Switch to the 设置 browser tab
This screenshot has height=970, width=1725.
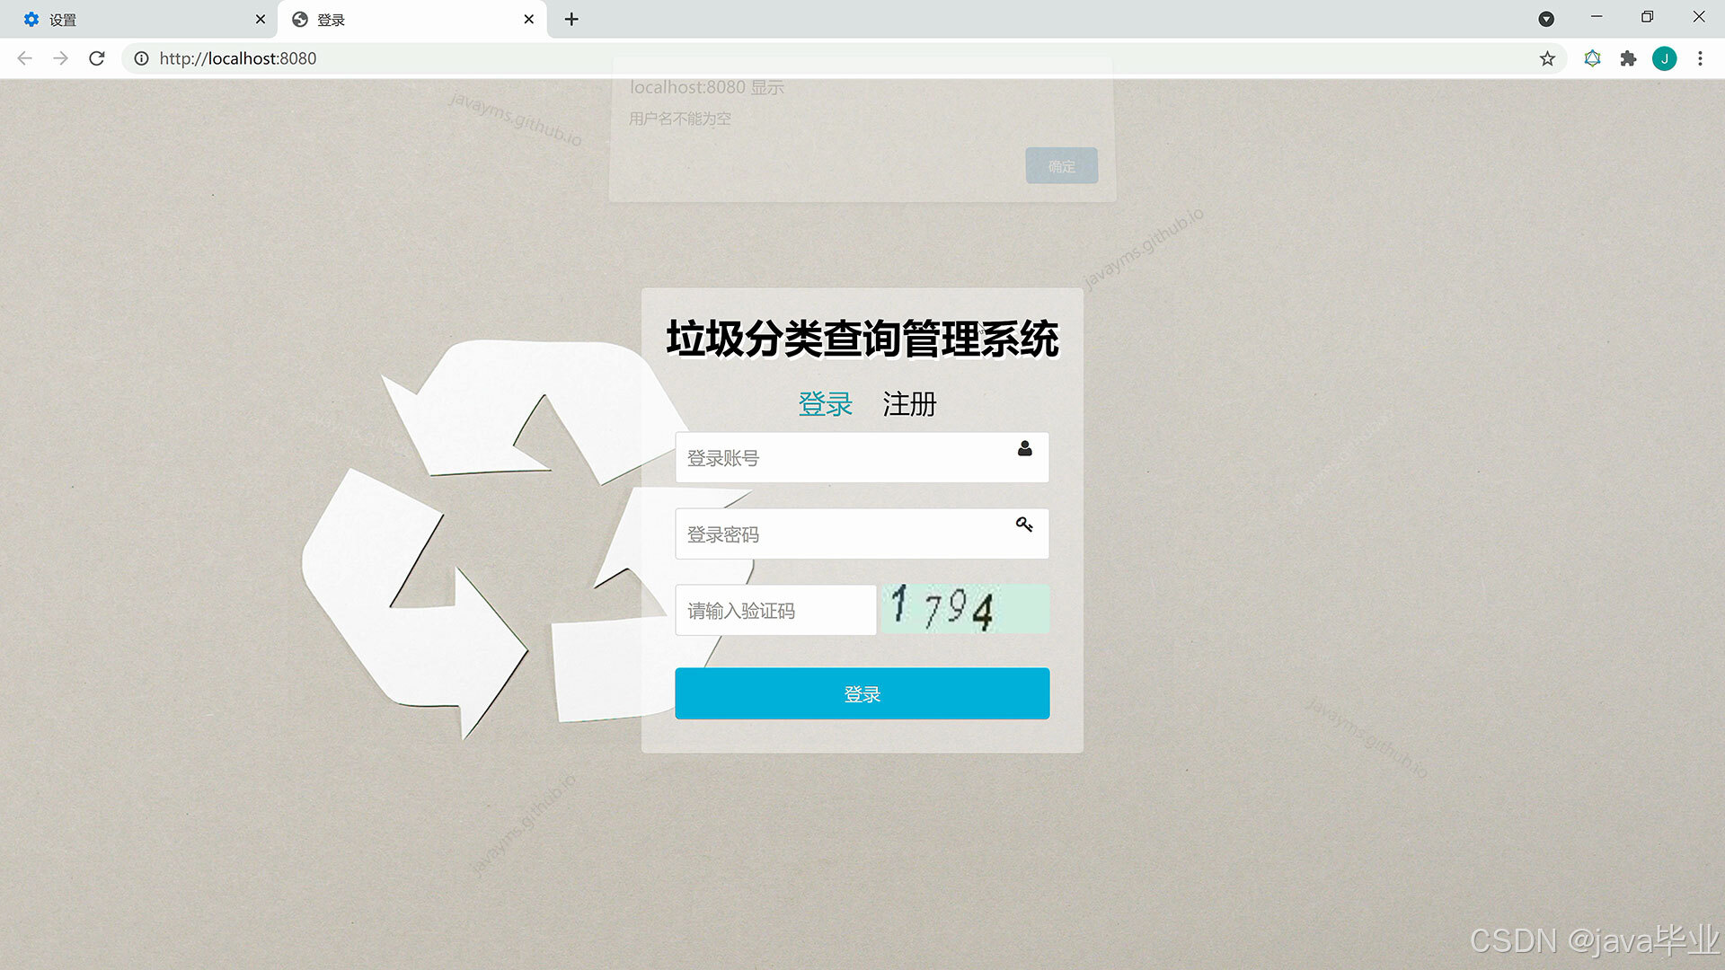[139, 19]
